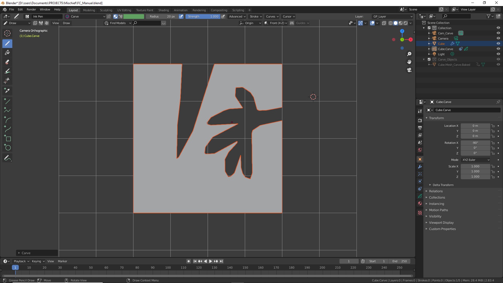Activate the Box draw tool
Viewport: 503px width, 283px height.
[7, 139]
